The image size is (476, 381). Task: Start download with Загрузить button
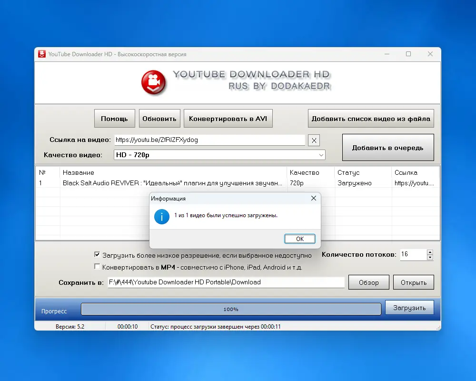[x=409, y=308]
